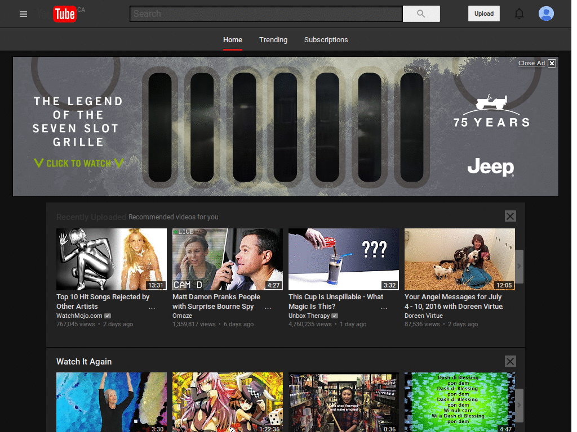This screenshot has width=577, height=432.
Task: Click the X box beside Close Ad
Action: 552,63
